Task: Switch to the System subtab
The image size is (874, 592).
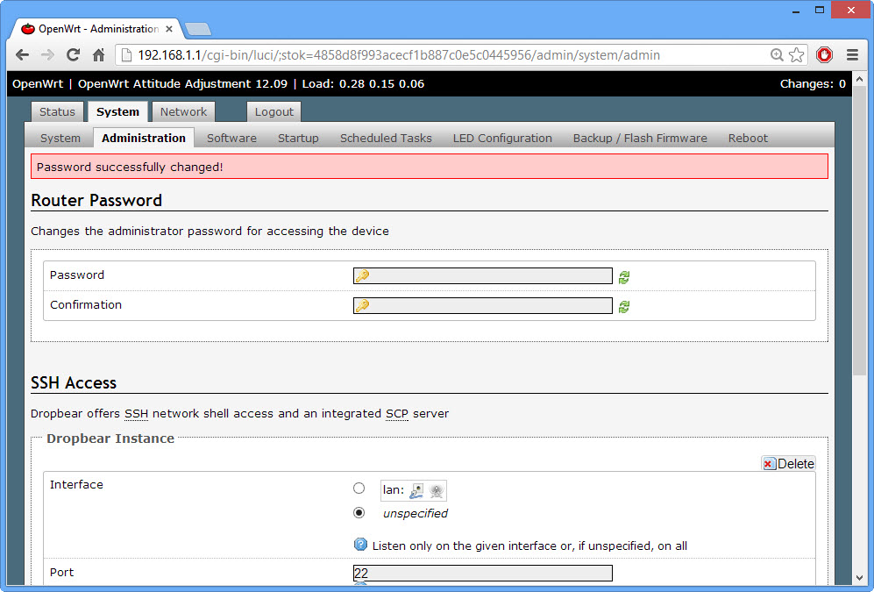Action: [x=60, y=139]
